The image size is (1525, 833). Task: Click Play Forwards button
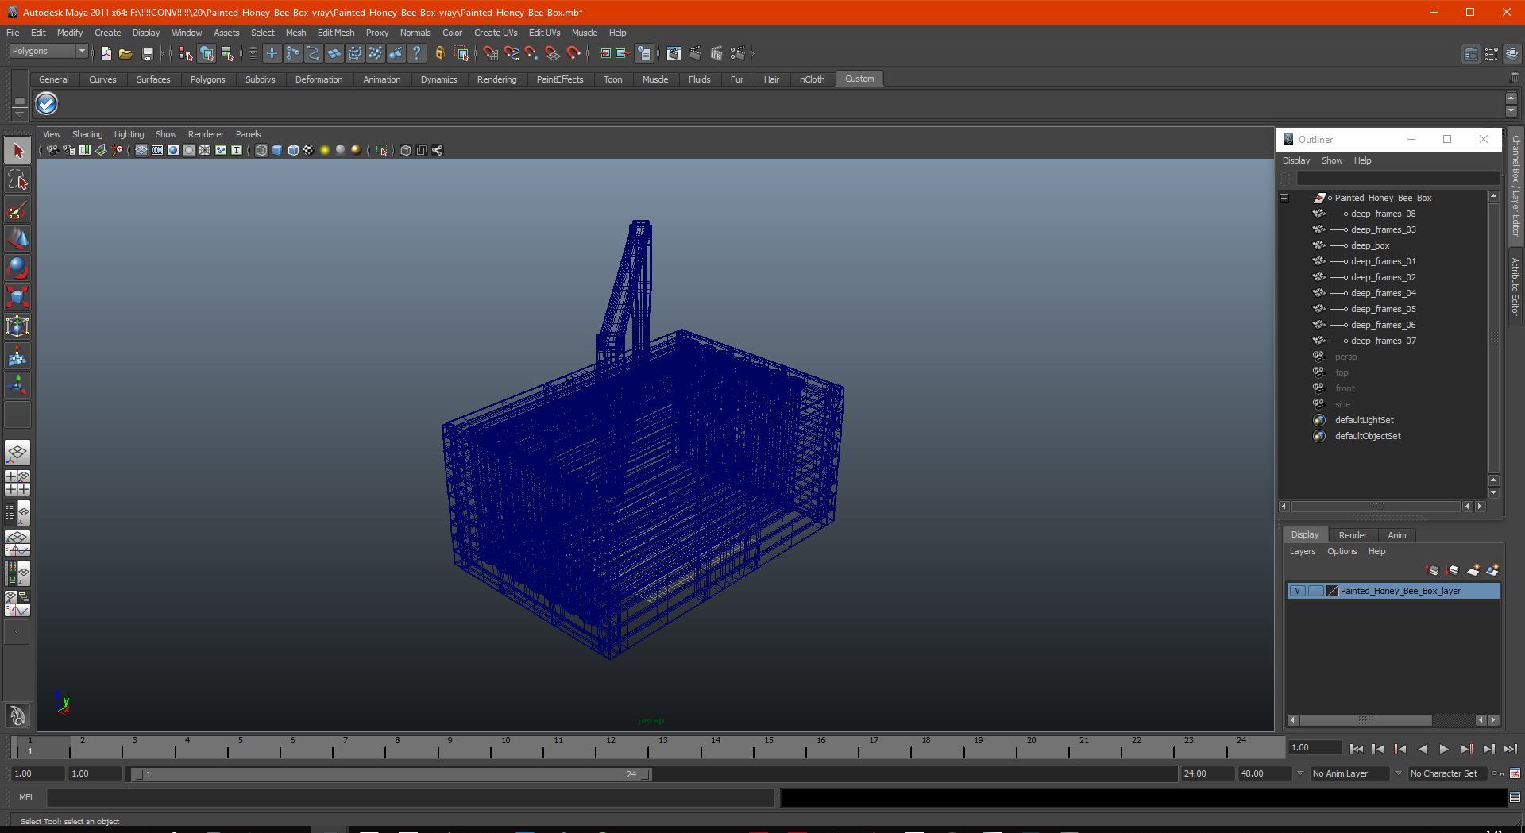pos(1444,748)
